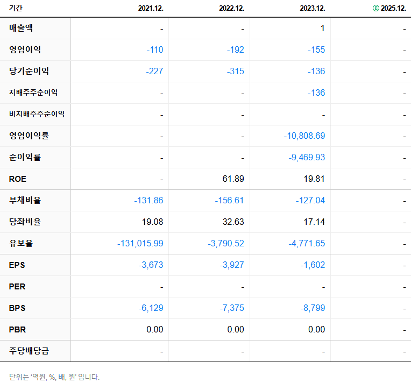411x383 pixels.
Task: Click the 유보율 row label
Action: pos(21,243)
